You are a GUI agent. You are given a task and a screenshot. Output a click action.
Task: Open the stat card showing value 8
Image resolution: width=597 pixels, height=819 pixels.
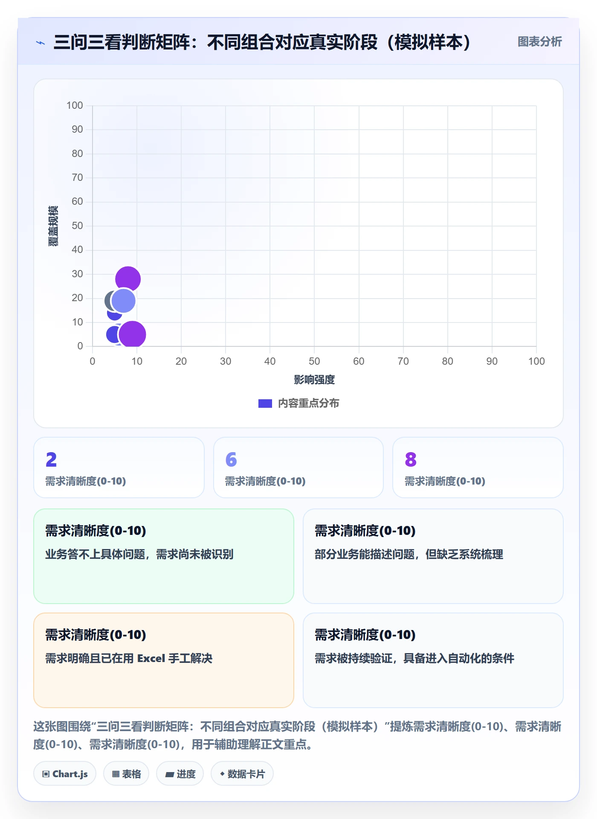(x=478, y=468)
